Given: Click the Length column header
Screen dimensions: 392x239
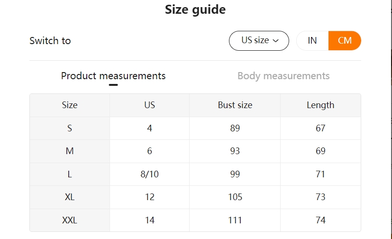Looking at the screenshot, I should click(x=320, y=105).
